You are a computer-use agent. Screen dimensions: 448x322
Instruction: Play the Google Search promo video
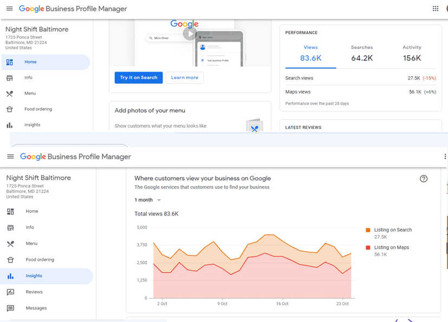[x=190, y=34]
